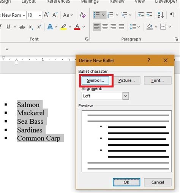Confirm with the OK button
Image resolution: width=180 pixels, height=193 pixels.
point(126,182)
